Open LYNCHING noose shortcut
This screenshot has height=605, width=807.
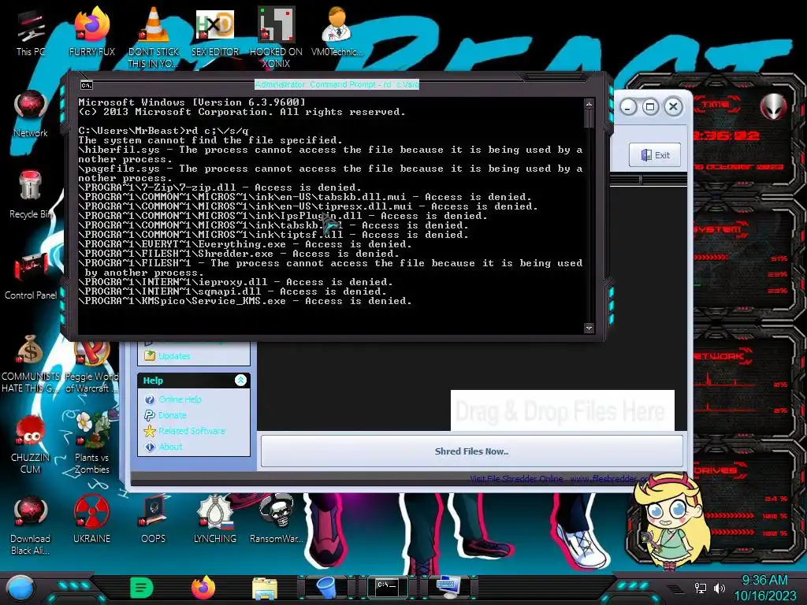215,520
